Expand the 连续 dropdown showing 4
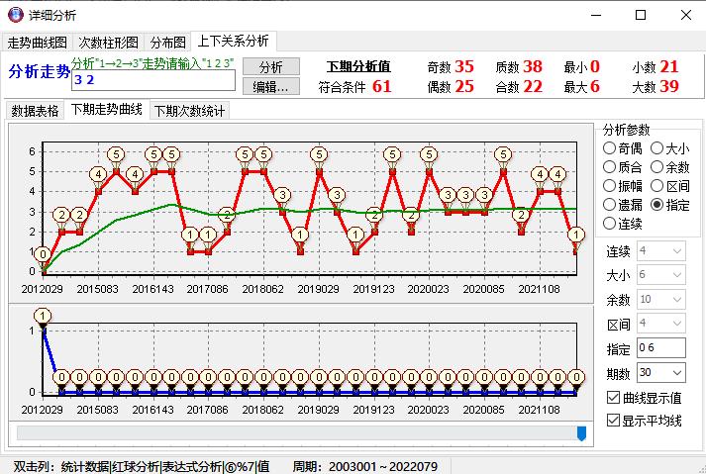The image size is (706, 474). click(x=661, y=250)
